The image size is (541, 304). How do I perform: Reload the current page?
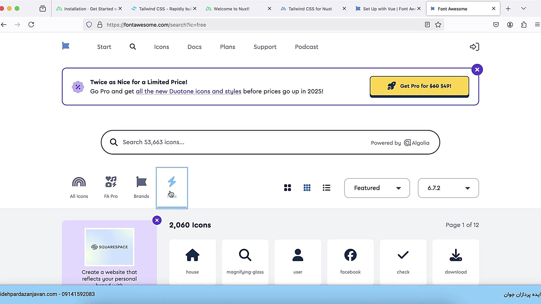tap(31, 24)
